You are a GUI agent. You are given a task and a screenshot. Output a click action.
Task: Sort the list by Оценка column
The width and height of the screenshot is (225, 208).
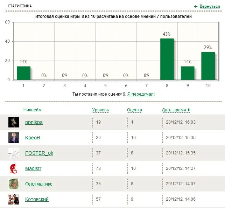(134, 110)
